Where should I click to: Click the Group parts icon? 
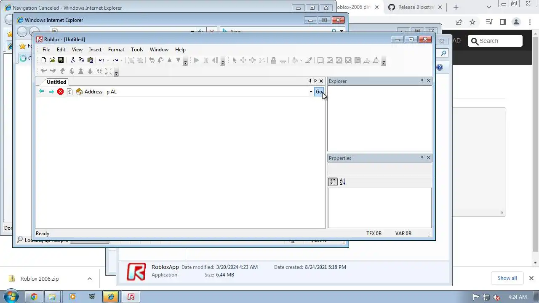pos(131,60)
